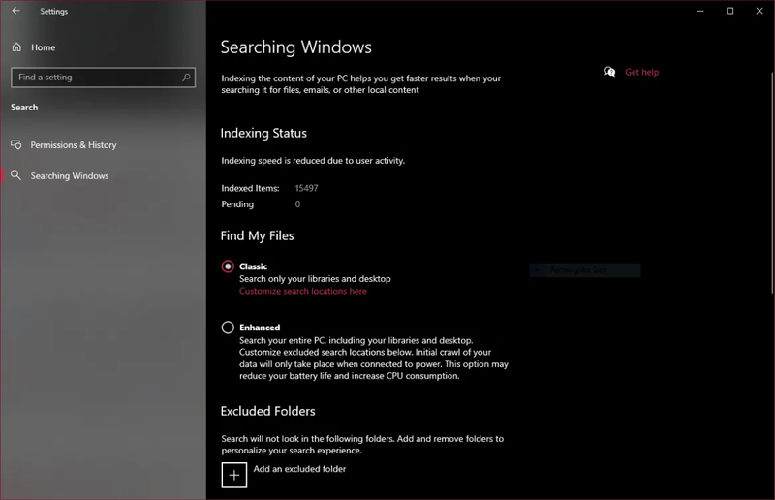Click the magnifier icon in search box
775x500 pixels.
click(x=186, y=78)
